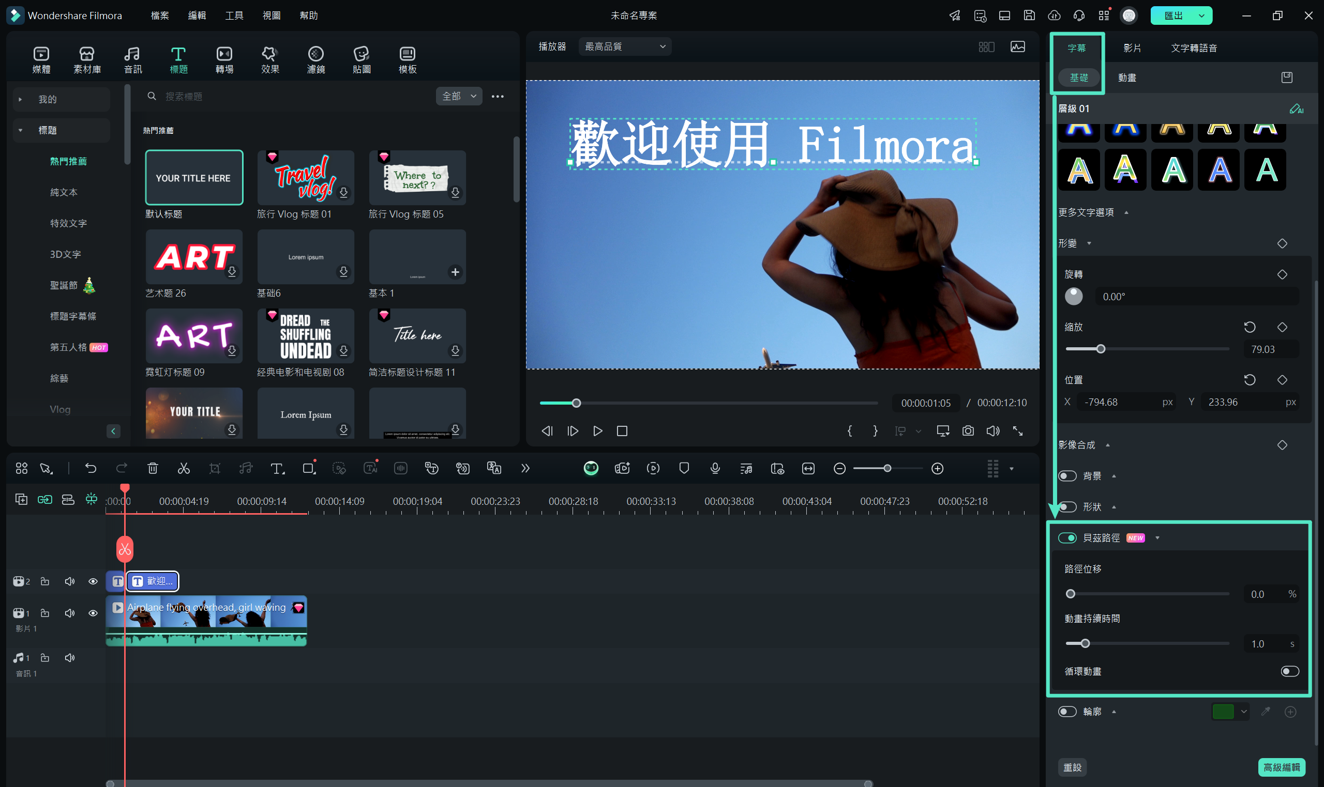This screenshot has height=787, width=1324.
Task: Open the 編輯 edit menu
Action: coord(197,16)
